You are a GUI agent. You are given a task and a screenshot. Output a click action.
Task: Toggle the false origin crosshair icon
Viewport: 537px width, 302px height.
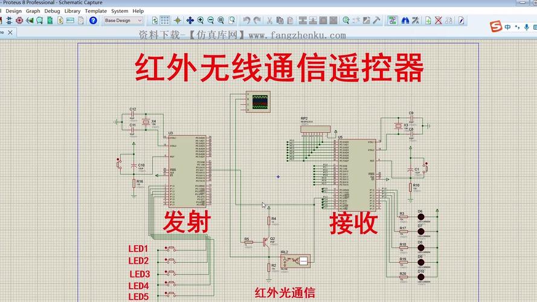[x=178, y=21]
